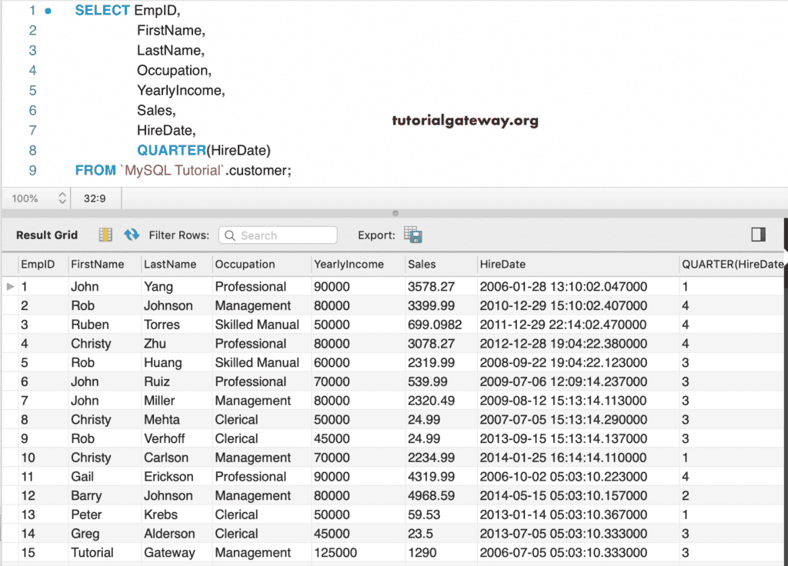The width and height of the screenshot is (788, 566).
Task: Select cell Ruben in FirstName column
Action: 105,325
